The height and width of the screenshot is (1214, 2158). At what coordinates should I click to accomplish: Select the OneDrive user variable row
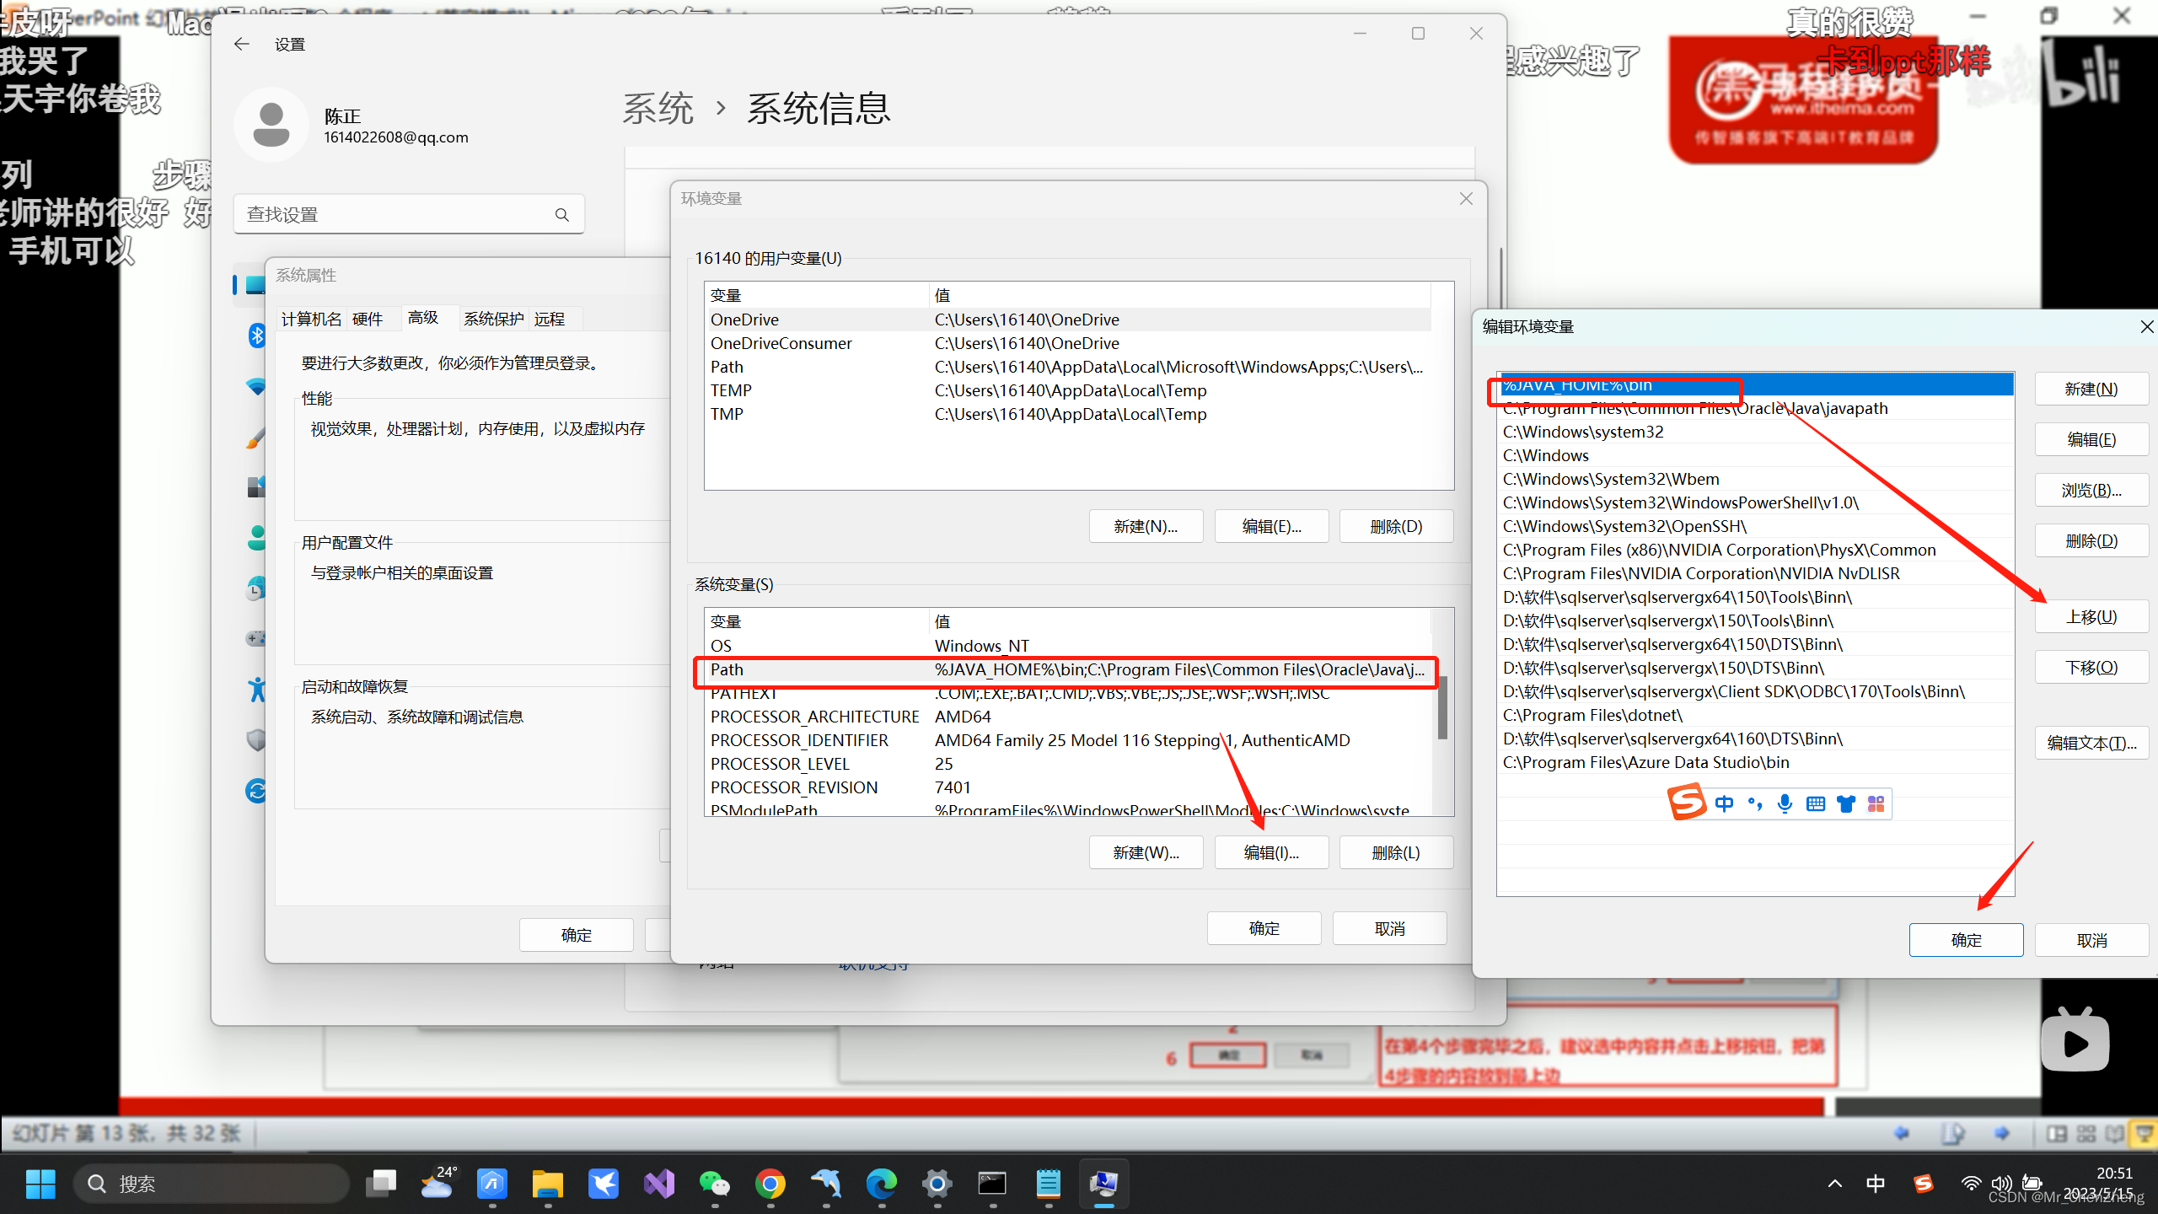click(1068, 320)
